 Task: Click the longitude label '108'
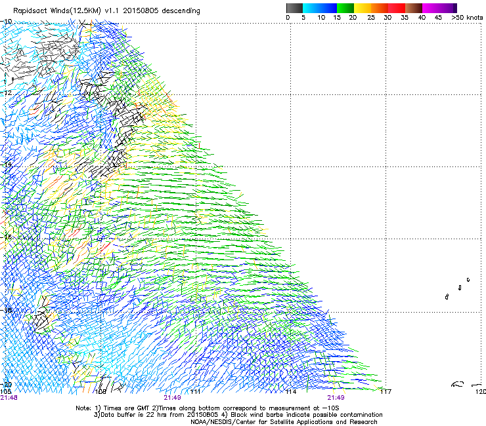click(x=100, y=392)
